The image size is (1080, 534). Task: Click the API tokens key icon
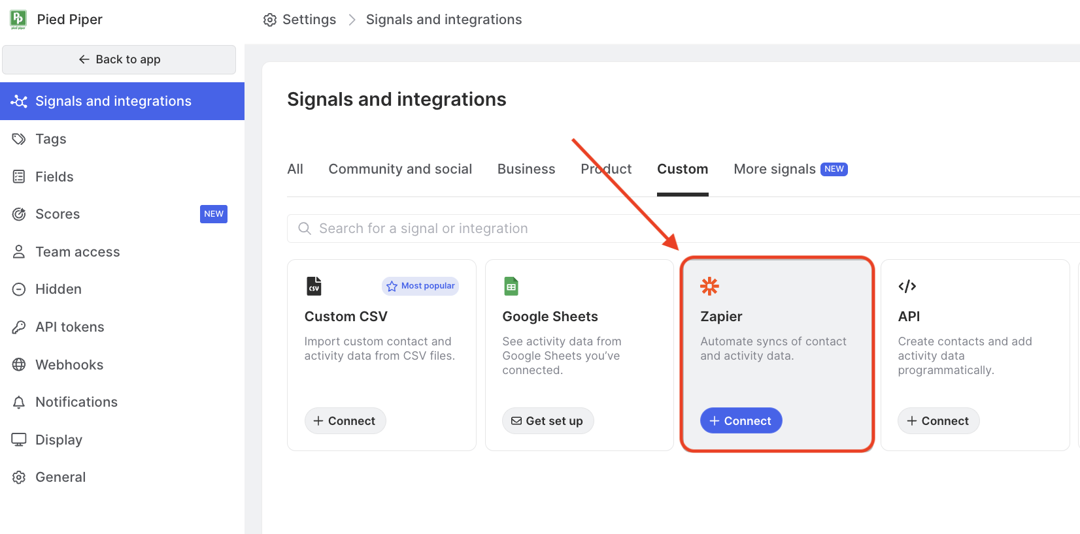tap(19, 327)
